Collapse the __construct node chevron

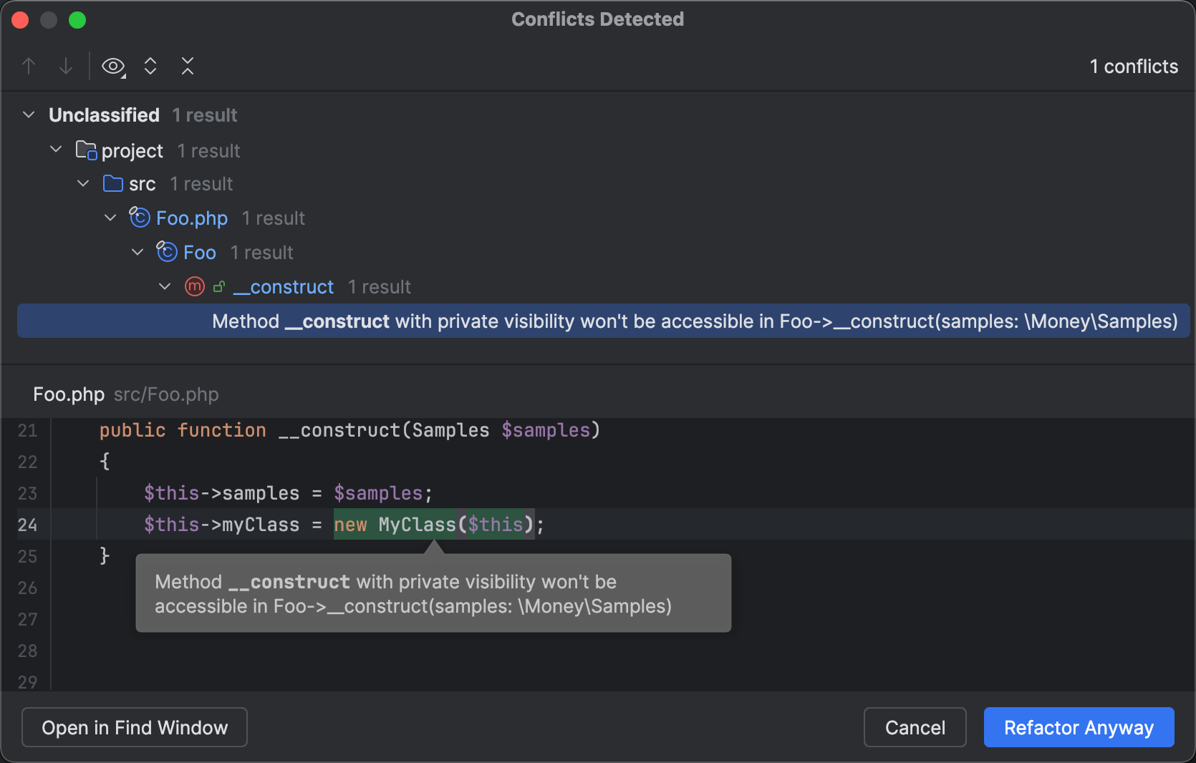164,286
